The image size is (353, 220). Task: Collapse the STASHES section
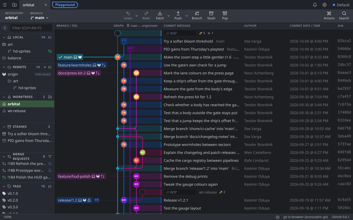pyautogui.click(x=4, y=127)
